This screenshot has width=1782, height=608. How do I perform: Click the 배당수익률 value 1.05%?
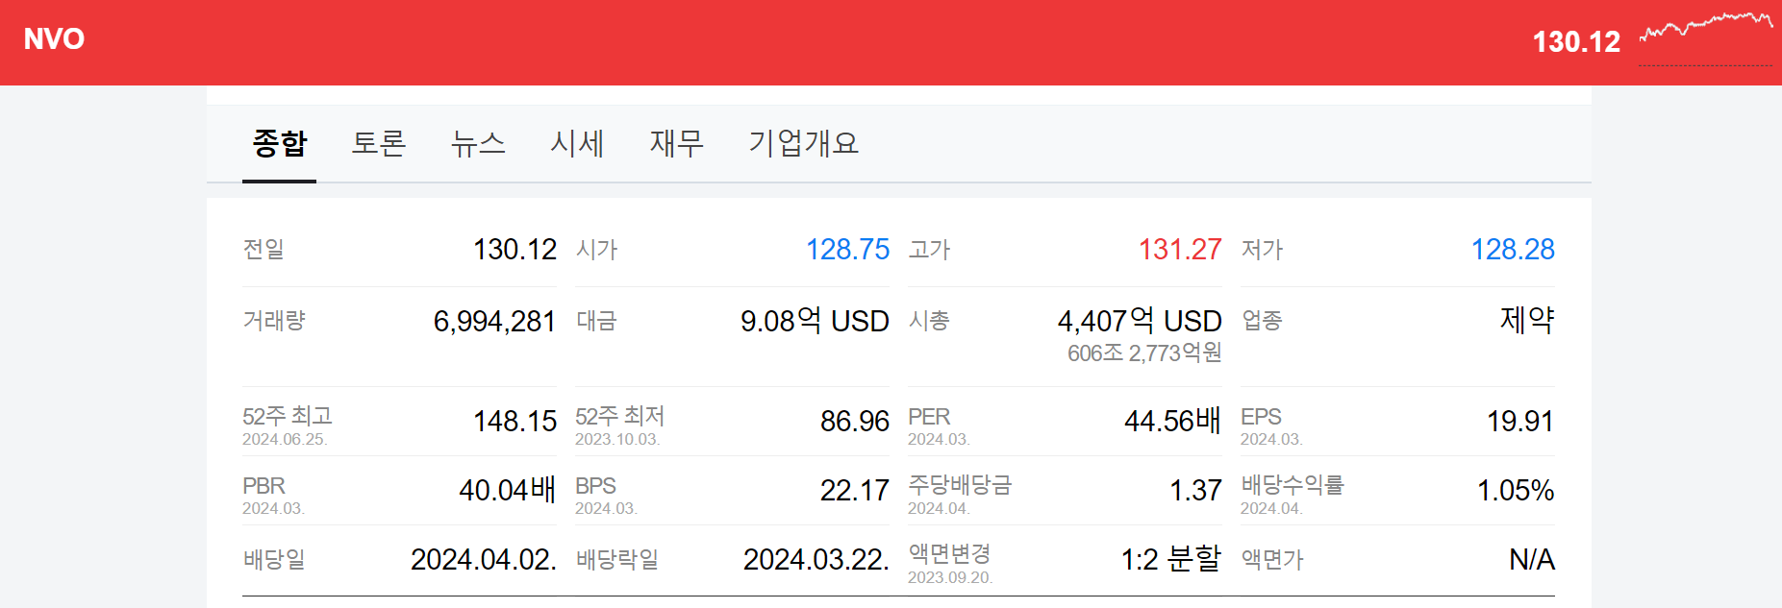pyautogui.click(x=1516, y=490)
